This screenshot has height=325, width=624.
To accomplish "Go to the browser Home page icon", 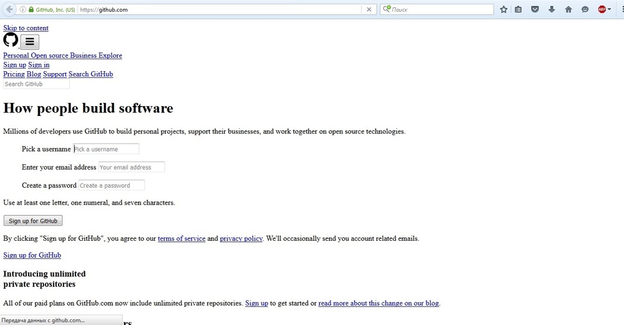I will pyautogui.click(x=568, y=9).
